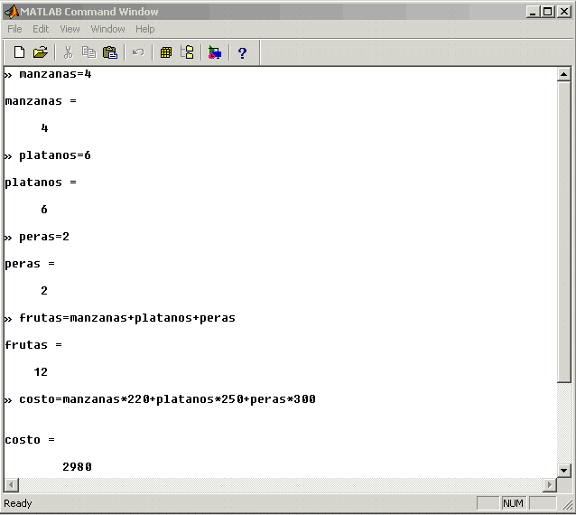Click the output label 'costo ='
This screenshot has height=515, width=576.
[x=30, y=440]
